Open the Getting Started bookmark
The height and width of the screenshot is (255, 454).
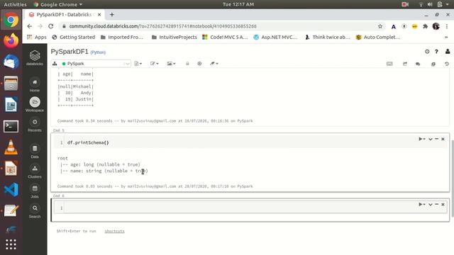click(74, 38)
